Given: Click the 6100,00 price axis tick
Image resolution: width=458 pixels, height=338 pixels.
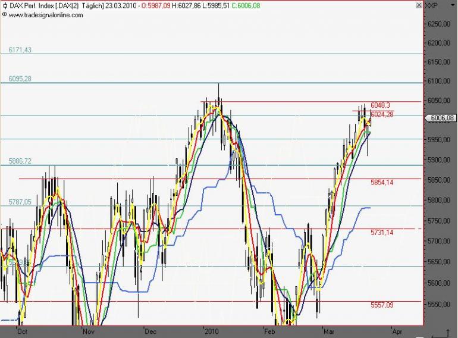Looking at the screenshot, I should 439,81.
